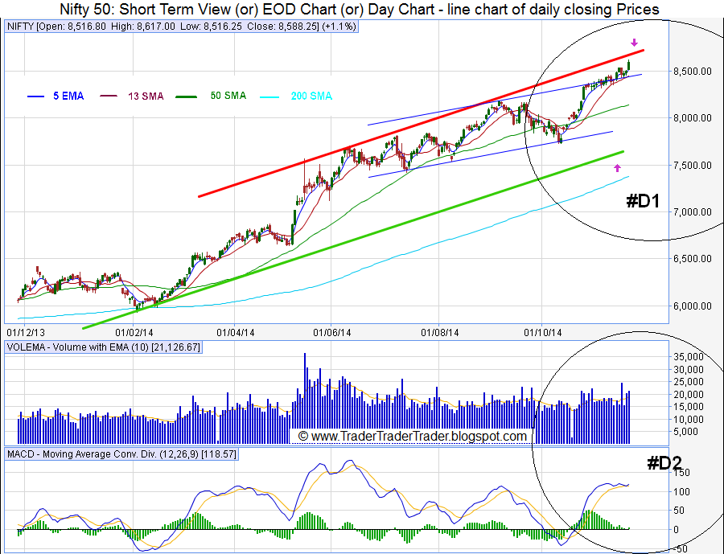Image resolution: width=724 pixels, height=554 pixels.
Task: Click the 01/06/14 date axis label
Action: point(332,332)
